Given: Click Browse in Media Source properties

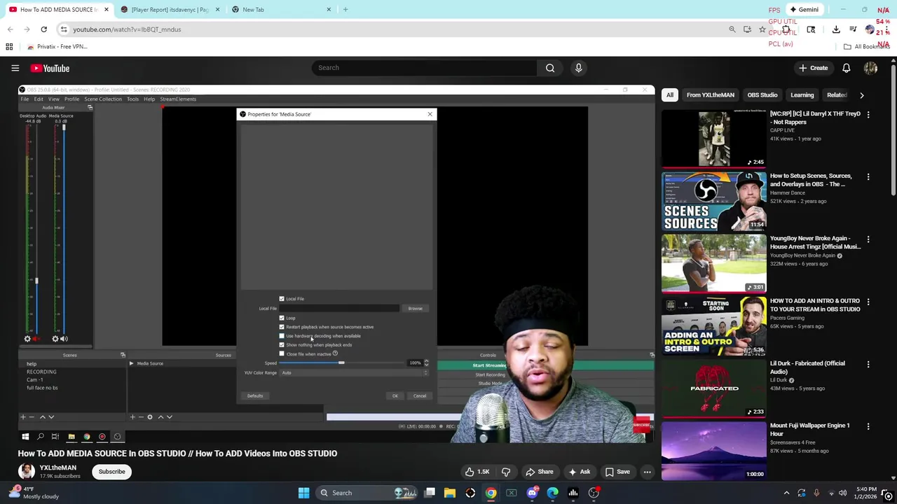Looking at the screenshot, I should tap(415, 309).
